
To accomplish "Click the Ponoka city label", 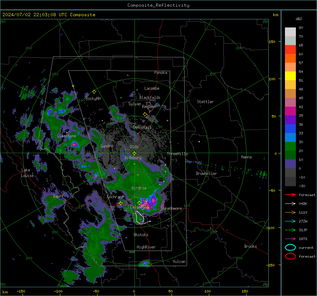I will click(x=161, y=73).
